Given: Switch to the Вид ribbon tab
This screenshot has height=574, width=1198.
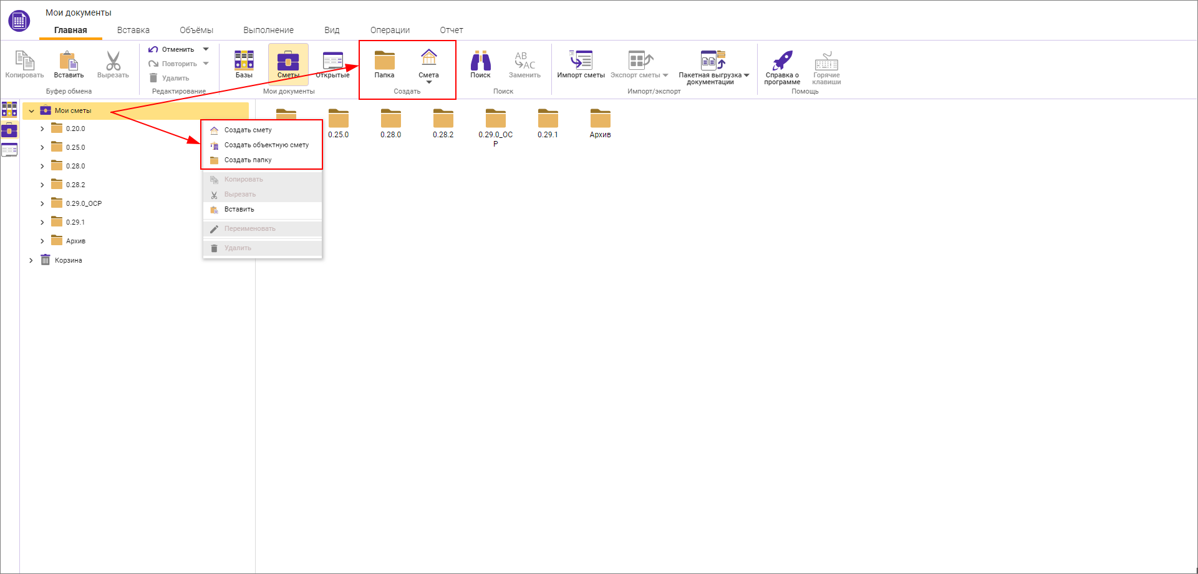Looking at the screenshot, I should coord(332,30).
